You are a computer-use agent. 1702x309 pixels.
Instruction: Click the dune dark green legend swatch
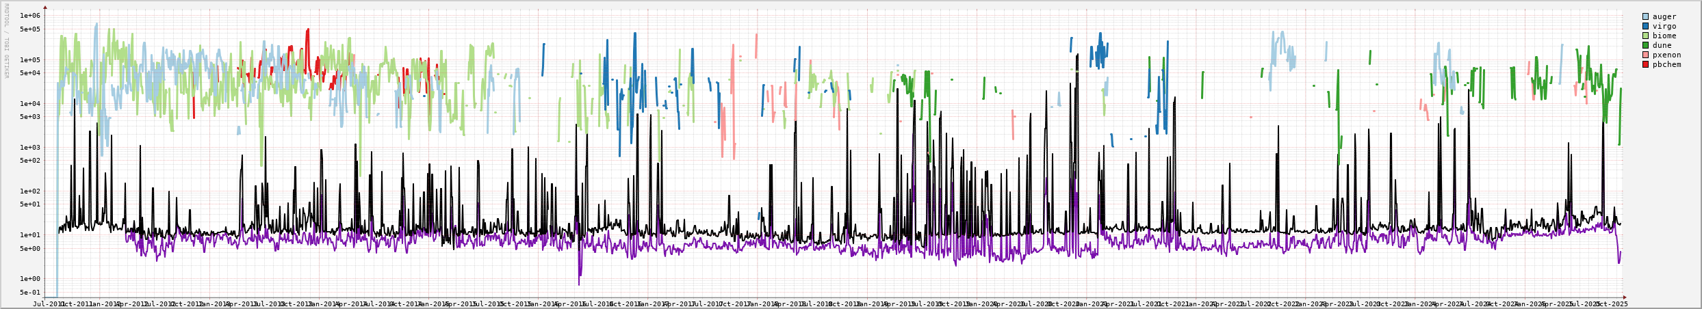(x=1645, y=45)
